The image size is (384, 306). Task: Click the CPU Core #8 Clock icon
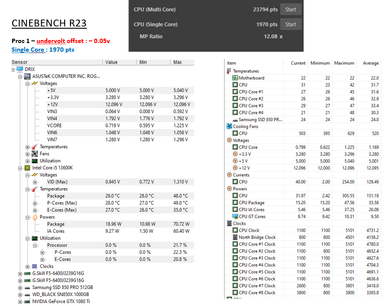coord(235,293)
